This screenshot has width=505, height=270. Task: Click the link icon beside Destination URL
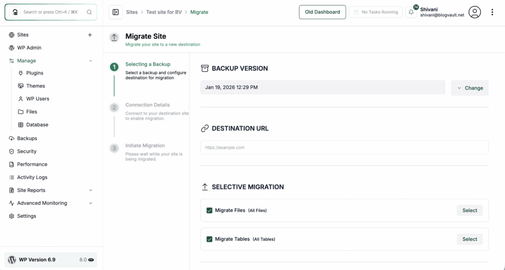pyautogui.click(x=205, y=128)
